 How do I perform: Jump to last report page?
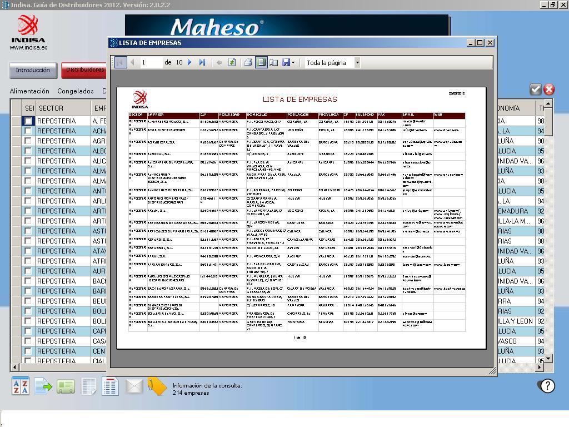(202, 62)
